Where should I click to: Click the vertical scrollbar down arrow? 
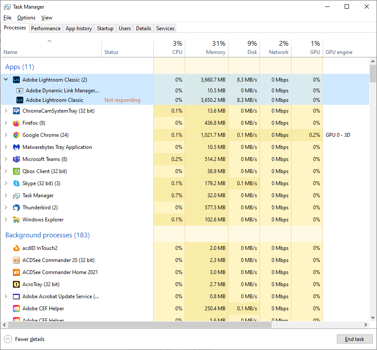(x=373, y=318)
